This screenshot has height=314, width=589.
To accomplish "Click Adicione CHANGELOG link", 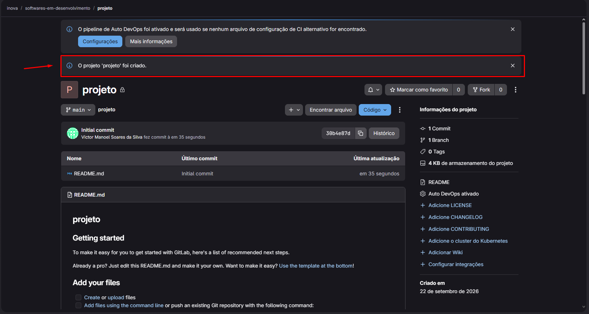I will [x=455, y=217].
